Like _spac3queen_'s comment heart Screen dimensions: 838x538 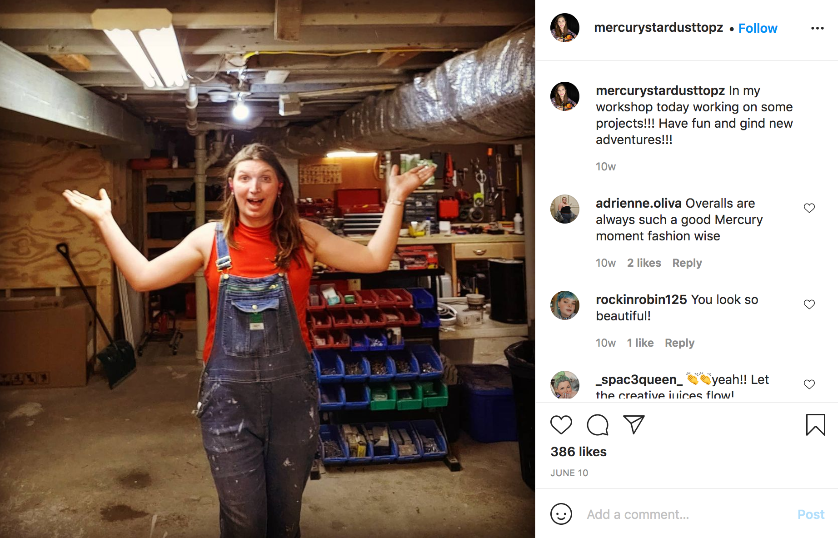[809, 384]
